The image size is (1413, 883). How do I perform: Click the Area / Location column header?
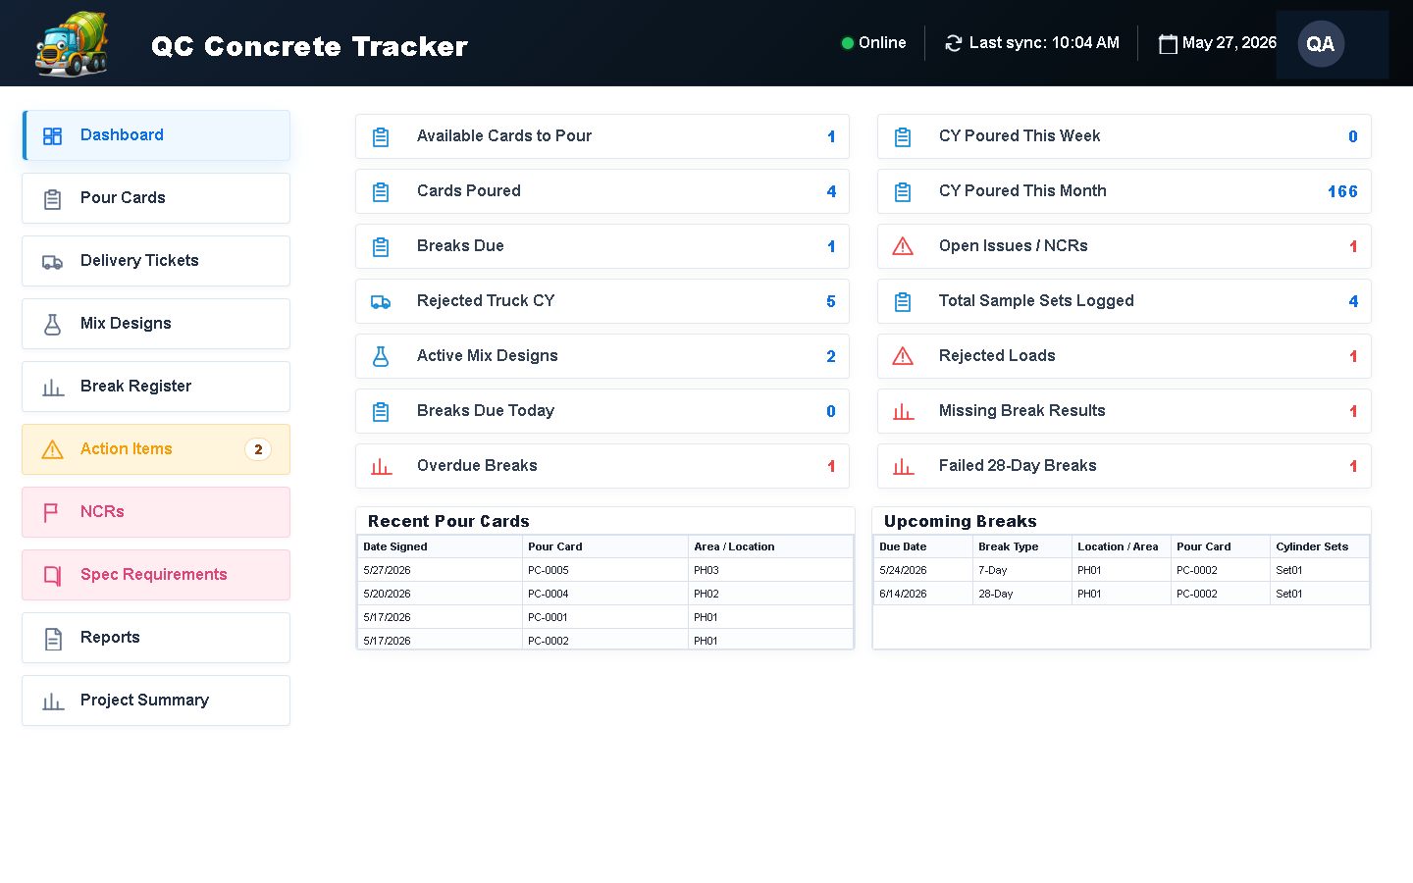(770, 546)
